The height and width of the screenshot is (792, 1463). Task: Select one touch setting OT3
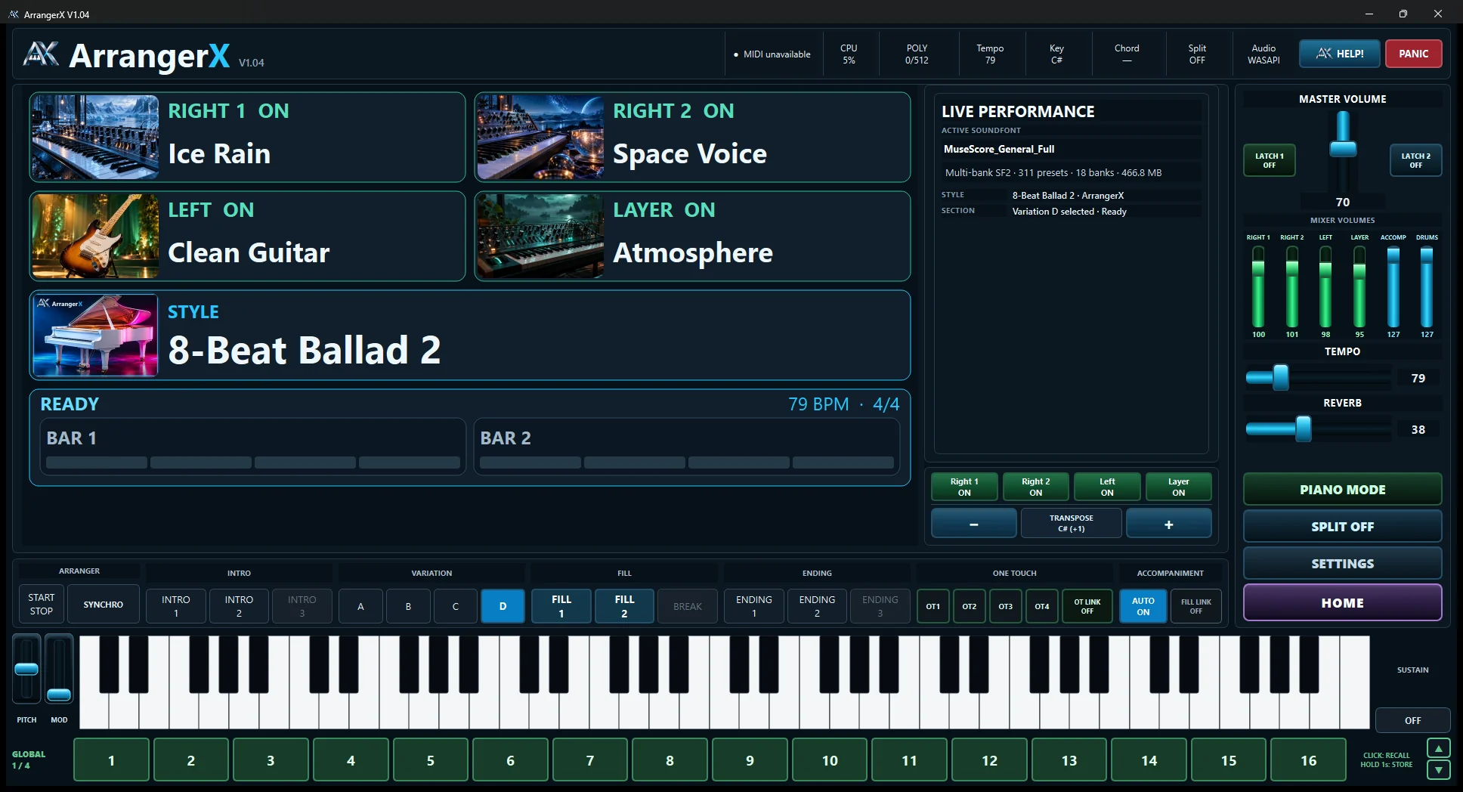pos(1005,605)
